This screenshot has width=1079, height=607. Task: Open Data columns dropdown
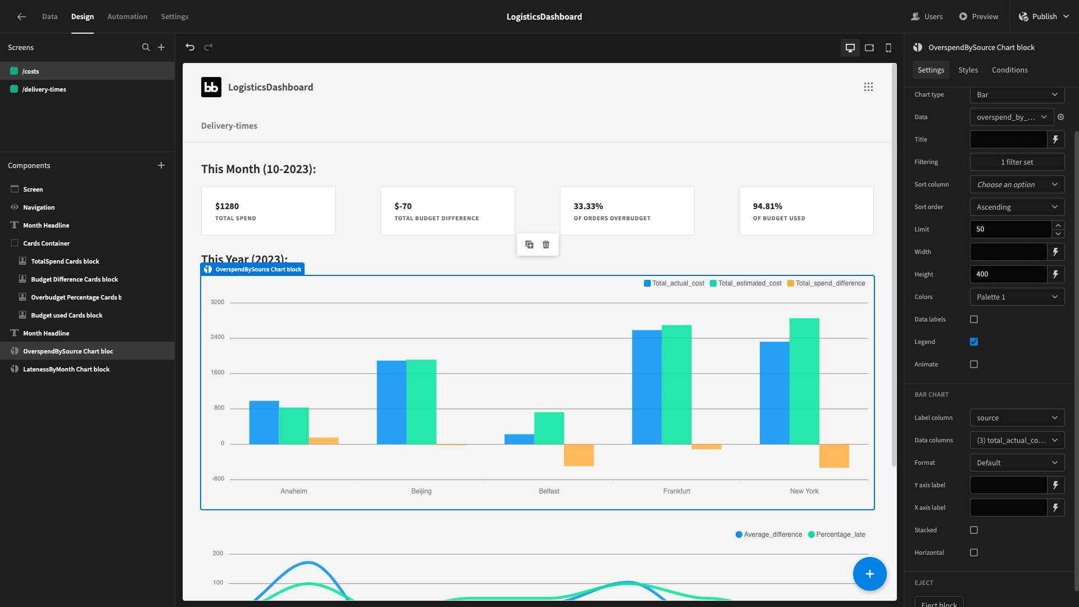click(x=1017, y=440)
